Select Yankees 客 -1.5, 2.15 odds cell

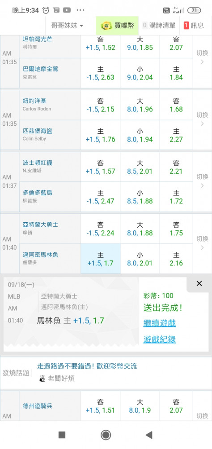click(x=101, y=105)
